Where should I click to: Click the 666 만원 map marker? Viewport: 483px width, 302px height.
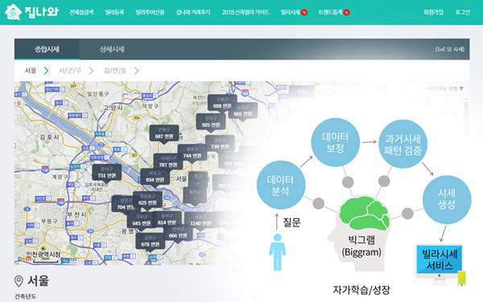click(178, 233)
